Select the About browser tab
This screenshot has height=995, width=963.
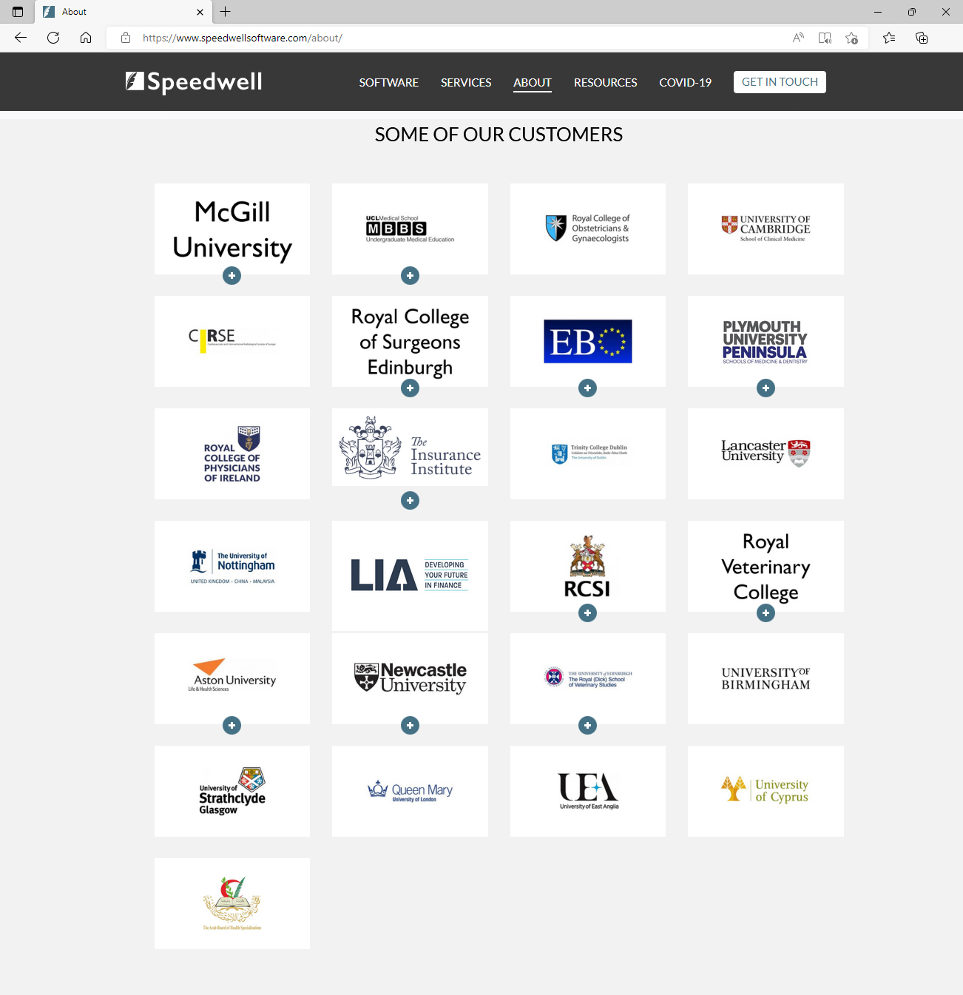click(124, 12)
